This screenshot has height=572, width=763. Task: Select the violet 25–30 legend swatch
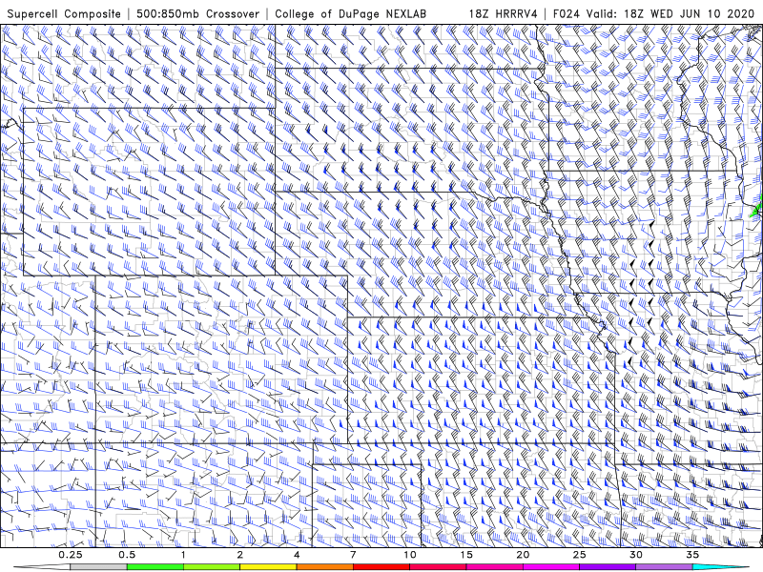pyautogui.click(x=608, y=567)
